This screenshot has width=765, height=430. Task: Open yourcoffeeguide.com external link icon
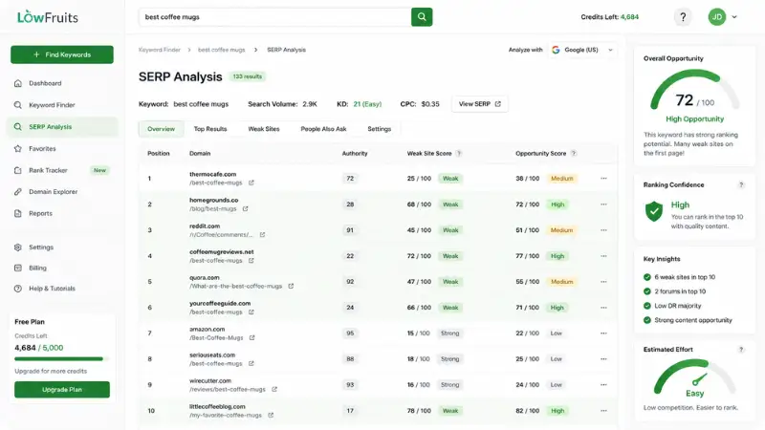[x=251, y=312]
